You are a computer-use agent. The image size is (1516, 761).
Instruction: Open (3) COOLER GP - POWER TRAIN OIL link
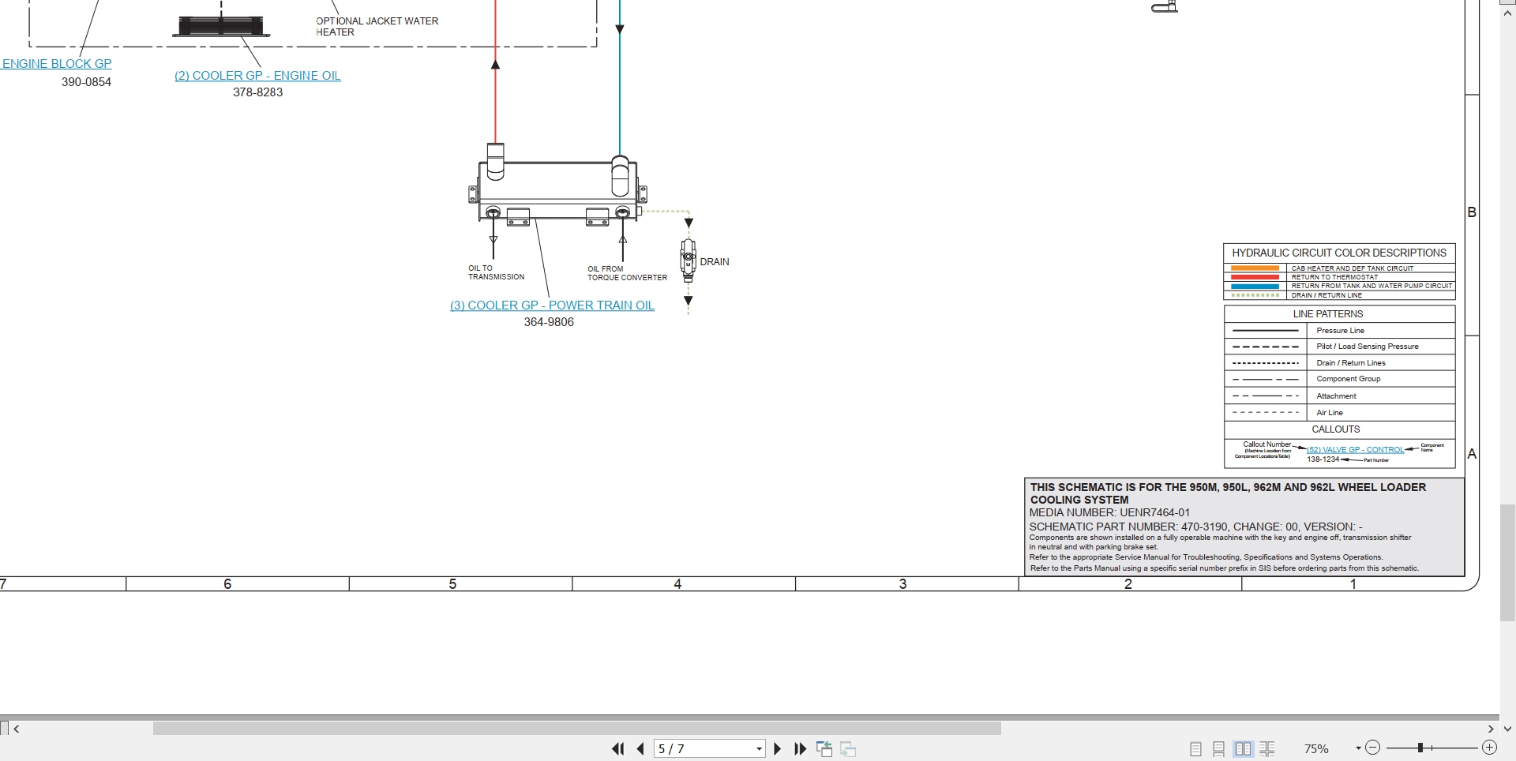click(x=552, y=306)
